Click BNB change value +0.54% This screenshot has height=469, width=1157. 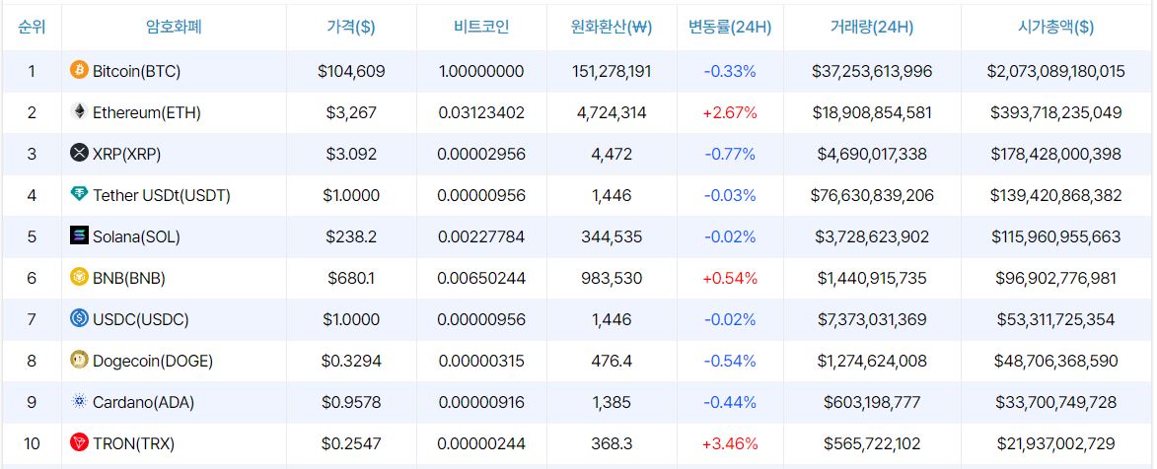coord(730,278)
